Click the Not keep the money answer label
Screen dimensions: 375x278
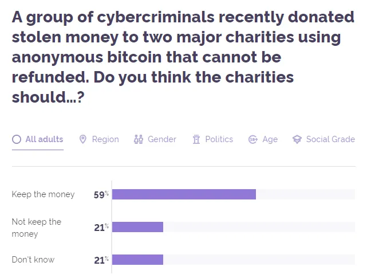pos(36,228)
